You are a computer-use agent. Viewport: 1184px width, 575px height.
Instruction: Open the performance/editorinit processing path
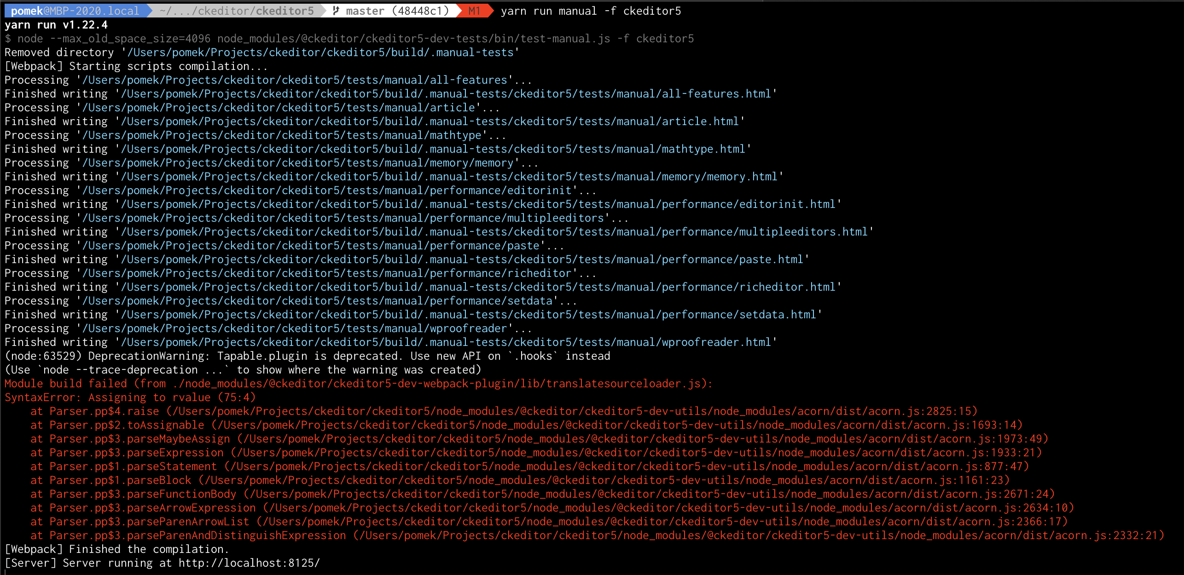pos(327,190)
